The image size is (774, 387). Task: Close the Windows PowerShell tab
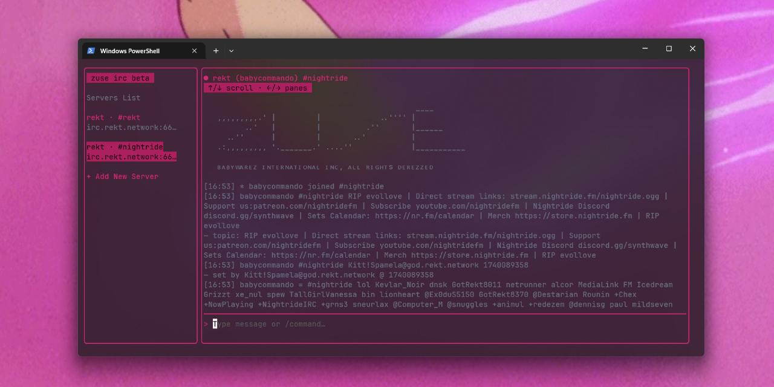[x=194, y=51]
